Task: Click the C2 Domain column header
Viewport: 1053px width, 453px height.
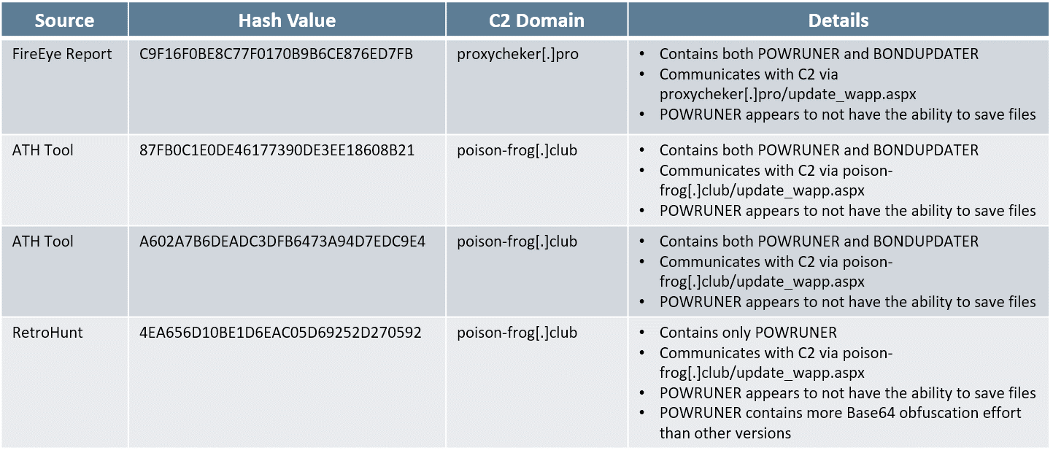Action: (x=536, y=20)
